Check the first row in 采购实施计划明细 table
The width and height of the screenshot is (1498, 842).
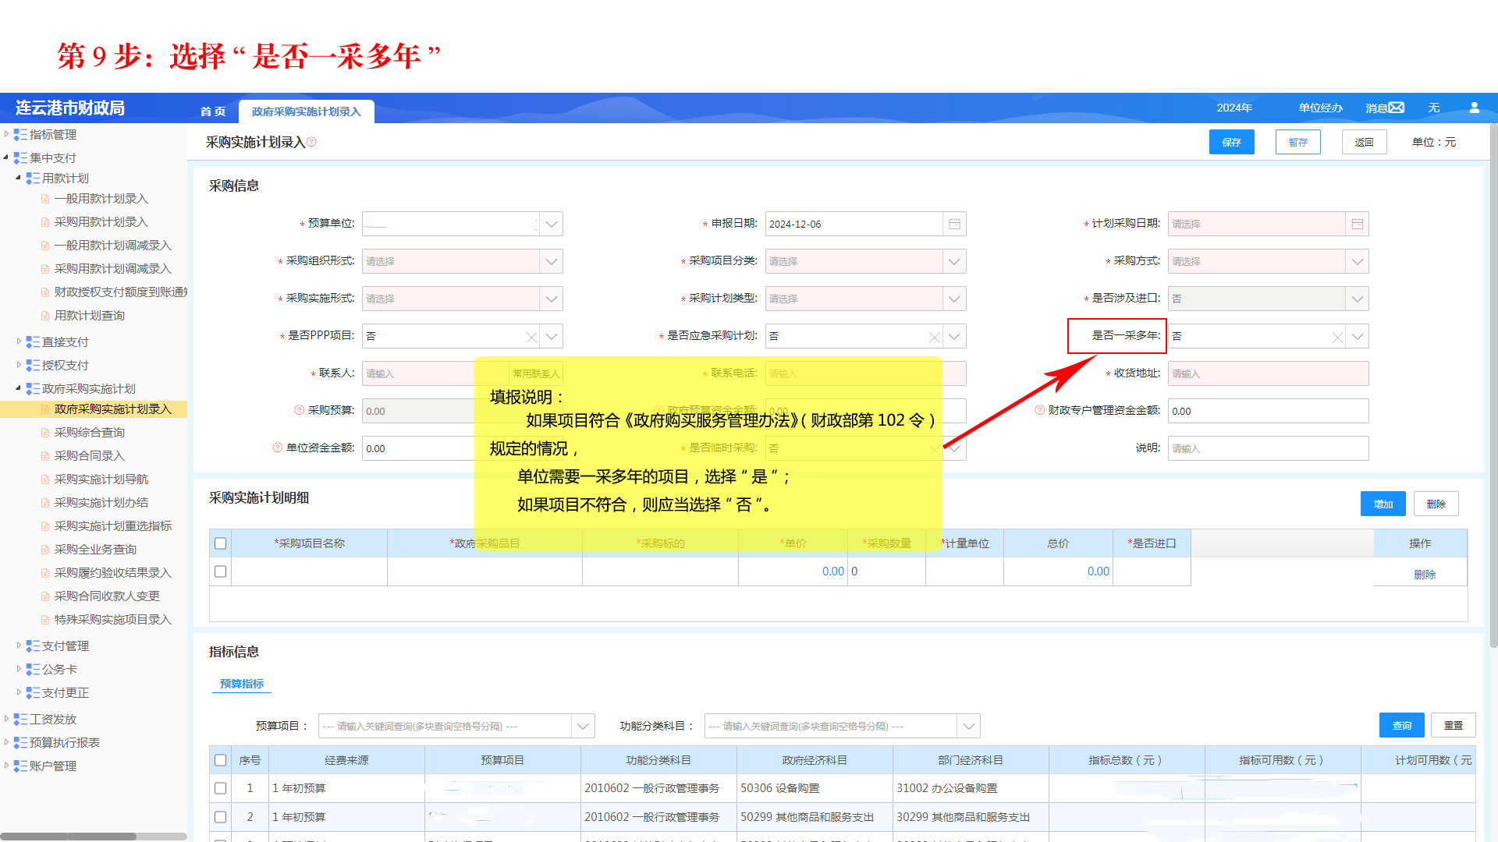click(x=221, y=571)
